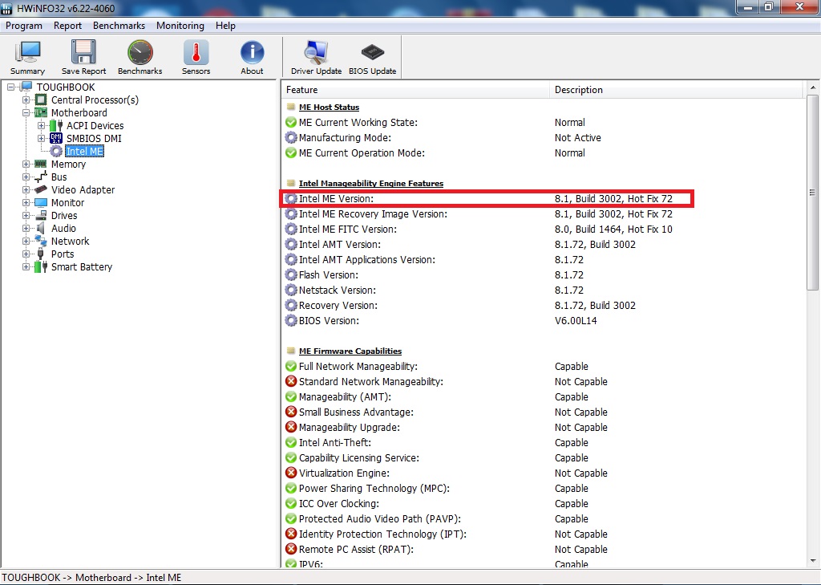Click the vertical scrollbar thumb in details pane
The height and width of the screenshot is (585, 821).
pos(812,193)
